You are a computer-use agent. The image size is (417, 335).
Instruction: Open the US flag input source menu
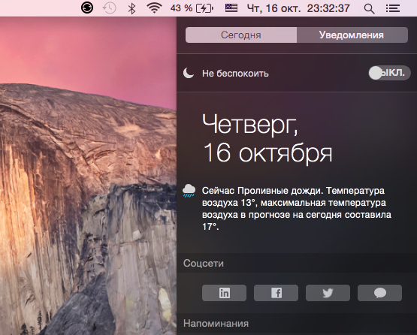coord(231,8)
